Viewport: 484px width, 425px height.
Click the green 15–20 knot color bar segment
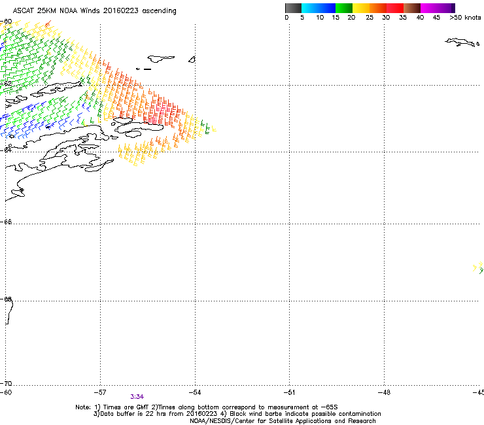(344, 8)
